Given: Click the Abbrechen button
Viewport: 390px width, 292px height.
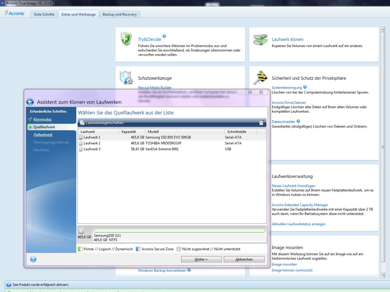Looking at the screenshot, I should click(244, 259).
